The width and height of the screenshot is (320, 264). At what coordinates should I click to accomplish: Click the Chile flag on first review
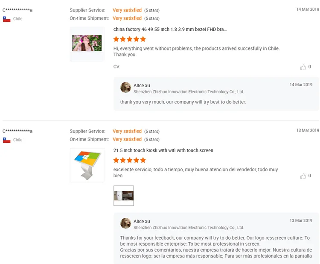tap(6, 19)
